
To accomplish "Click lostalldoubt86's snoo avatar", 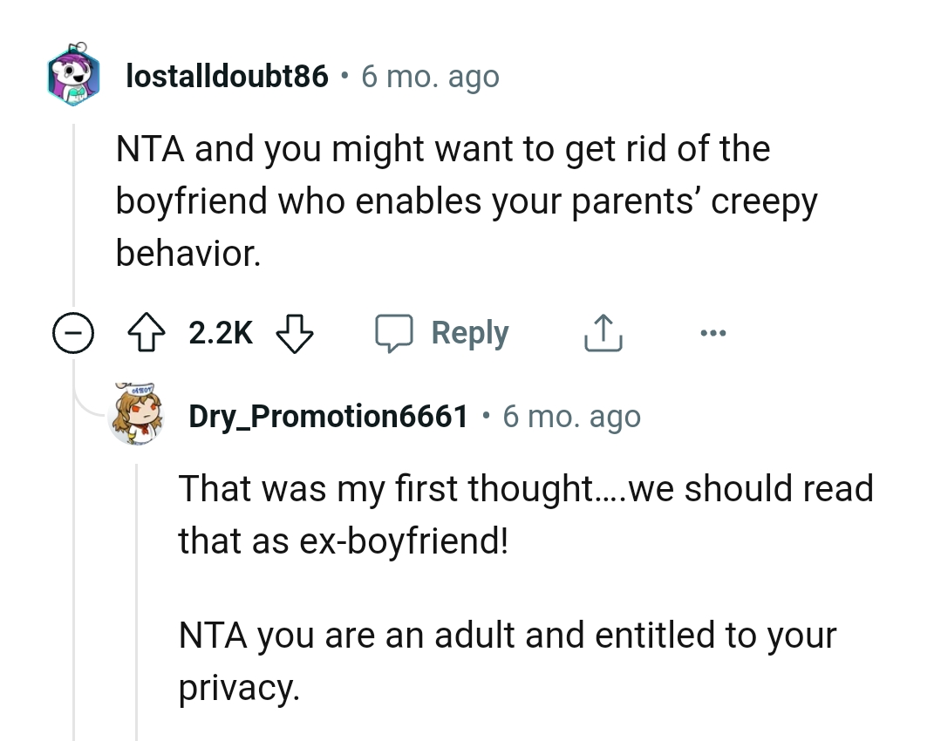I will (x=73, y=77).
